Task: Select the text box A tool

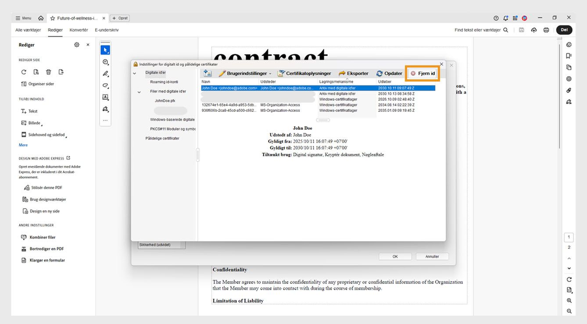Action: (105, 97)
